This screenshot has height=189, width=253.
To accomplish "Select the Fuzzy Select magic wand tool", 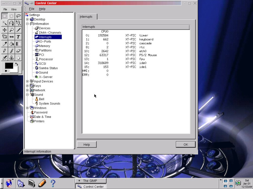I will point(4,23).
